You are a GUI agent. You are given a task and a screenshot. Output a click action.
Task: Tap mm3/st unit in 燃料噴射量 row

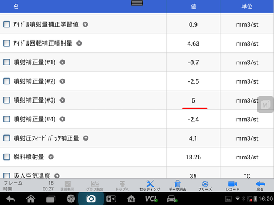coord(247,157)
